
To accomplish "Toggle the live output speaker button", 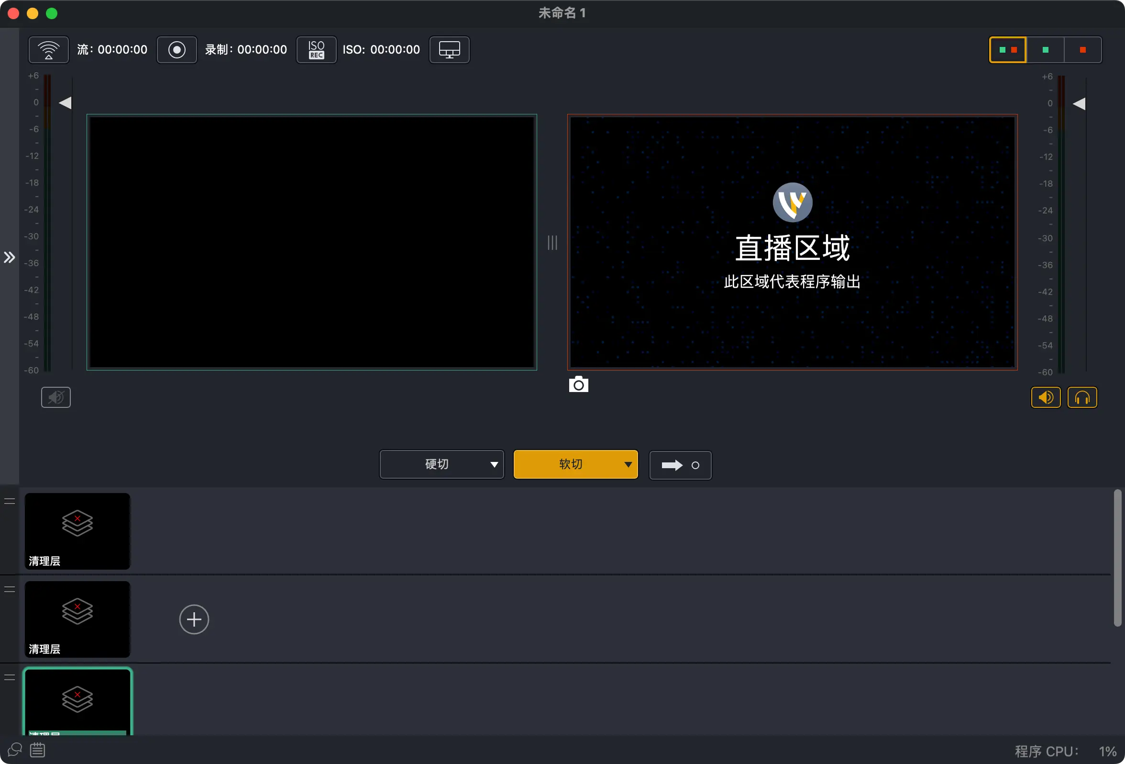I will 1046,398.
